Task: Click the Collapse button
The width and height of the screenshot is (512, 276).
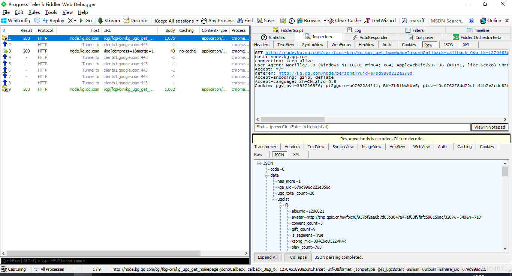Action: pyautogui.click(x=298, y=257)
